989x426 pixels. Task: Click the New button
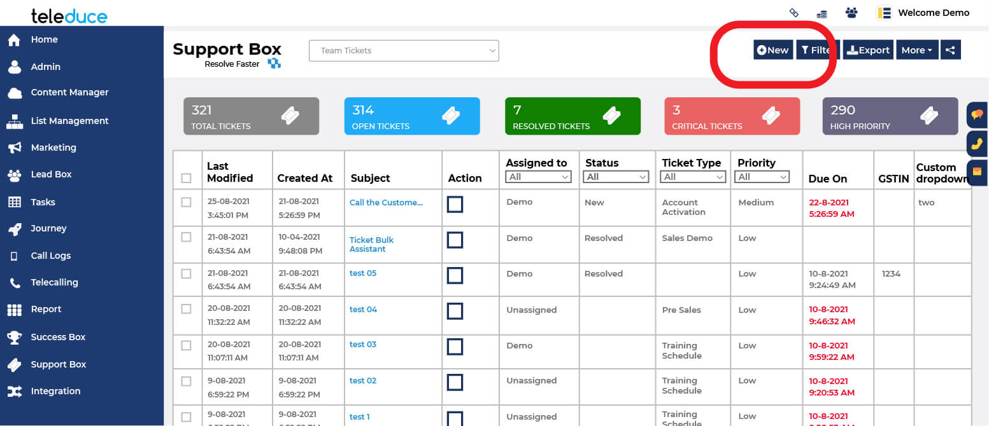tap(772, 50)
